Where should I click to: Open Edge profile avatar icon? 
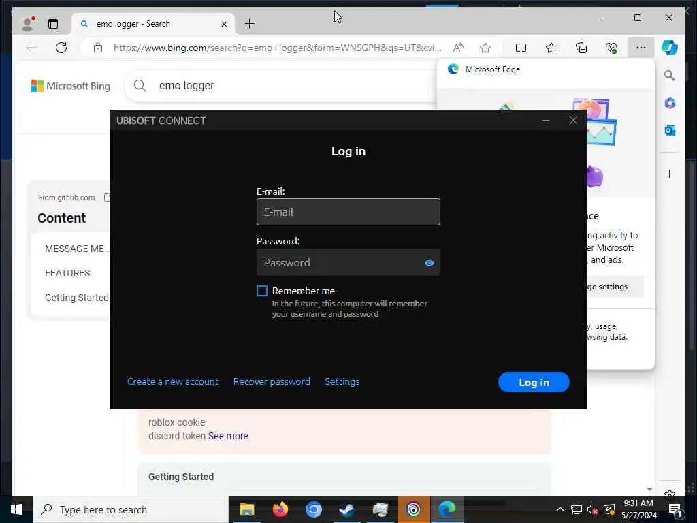coord(27,24)
